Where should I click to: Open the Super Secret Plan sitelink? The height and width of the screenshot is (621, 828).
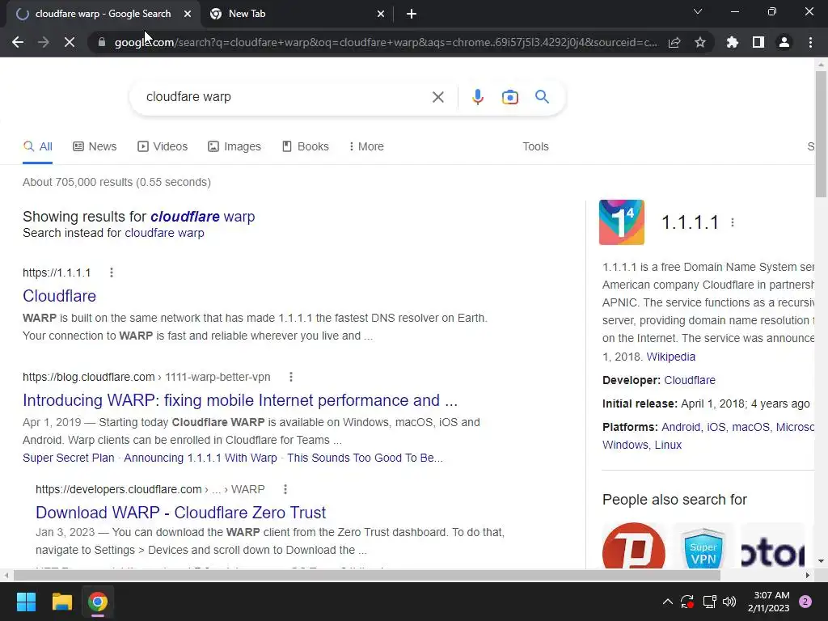pyautogui.click(x=69, y=458)
